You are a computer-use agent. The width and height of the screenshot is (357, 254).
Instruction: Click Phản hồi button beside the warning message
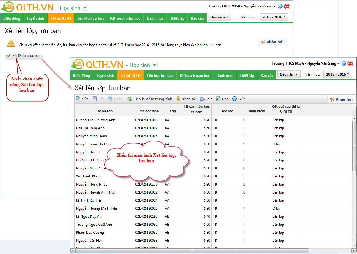point(273,42)
